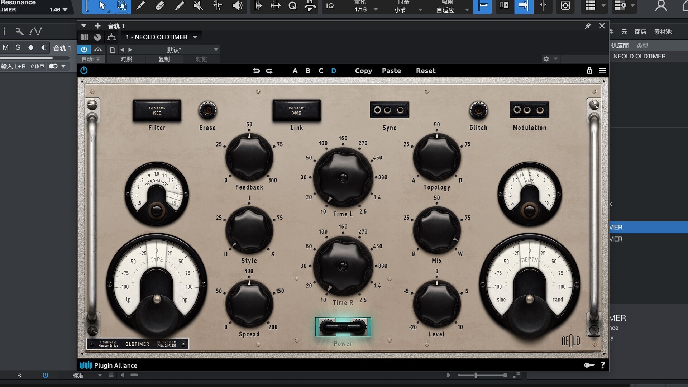
Task: Click the 自动: 关 automation button
Action: point(91,59)
